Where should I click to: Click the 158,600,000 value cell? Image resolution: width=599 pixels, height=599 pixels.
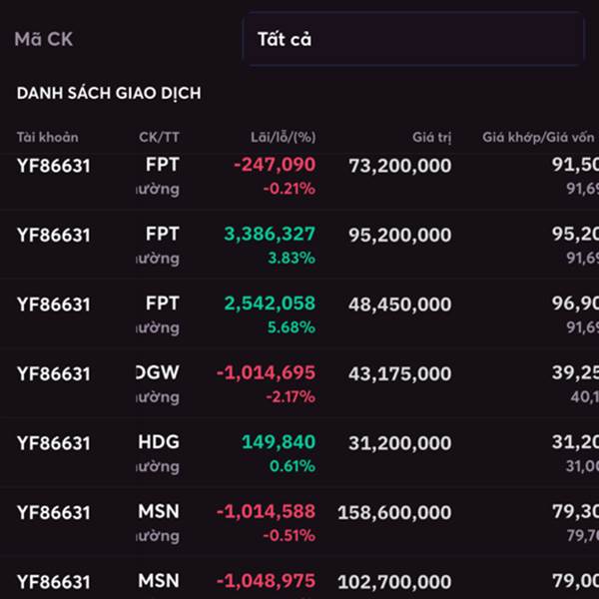(394, 512)
